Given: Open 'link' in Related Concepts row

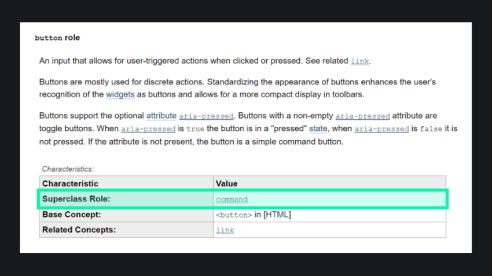Looking at the screenshot, I should (x=225, y=230).
